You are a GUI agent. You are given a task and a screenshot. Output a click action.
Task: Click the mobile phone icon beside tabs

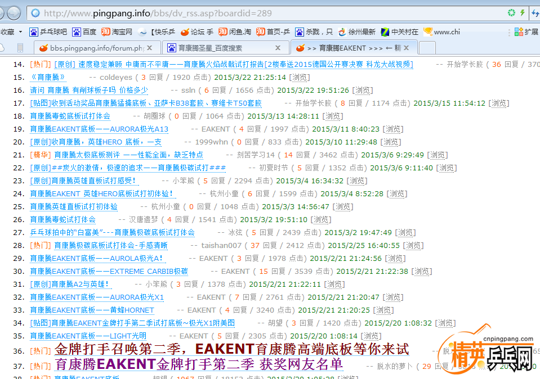[20, 48]
